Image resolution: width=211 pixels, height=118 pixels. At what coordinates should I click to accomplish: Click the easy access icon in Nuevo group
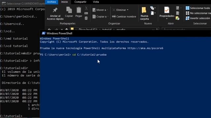(x=152, y=13)
